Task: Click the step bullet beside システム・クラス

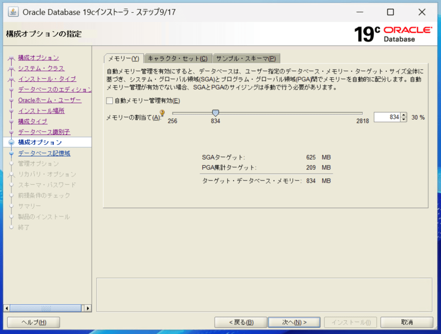Action: coord(11,69)
